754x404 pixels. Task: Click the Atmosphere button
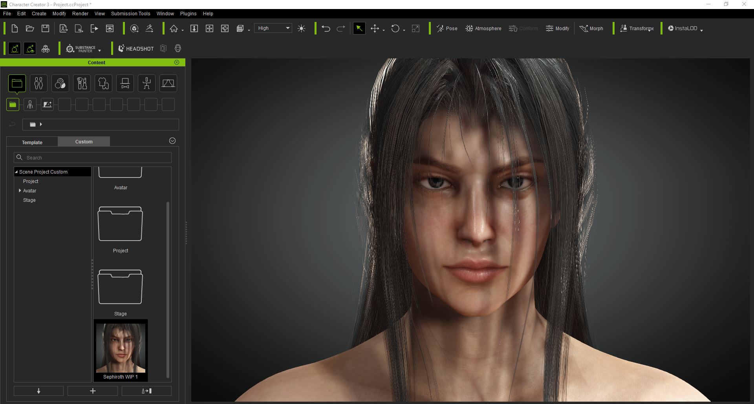pyautogui.click(x=483, y=28)
